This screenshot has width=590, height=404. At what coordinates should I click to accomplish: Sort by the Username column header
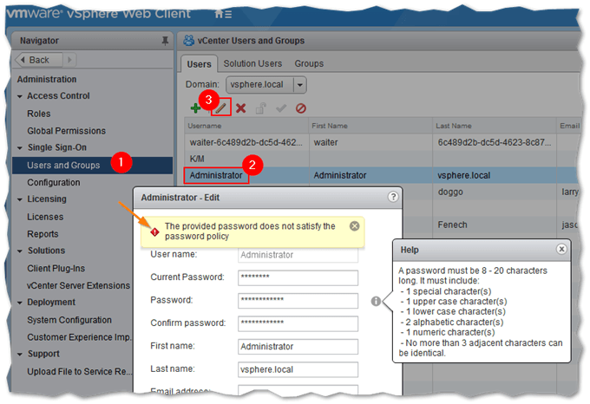coord(246,126)
